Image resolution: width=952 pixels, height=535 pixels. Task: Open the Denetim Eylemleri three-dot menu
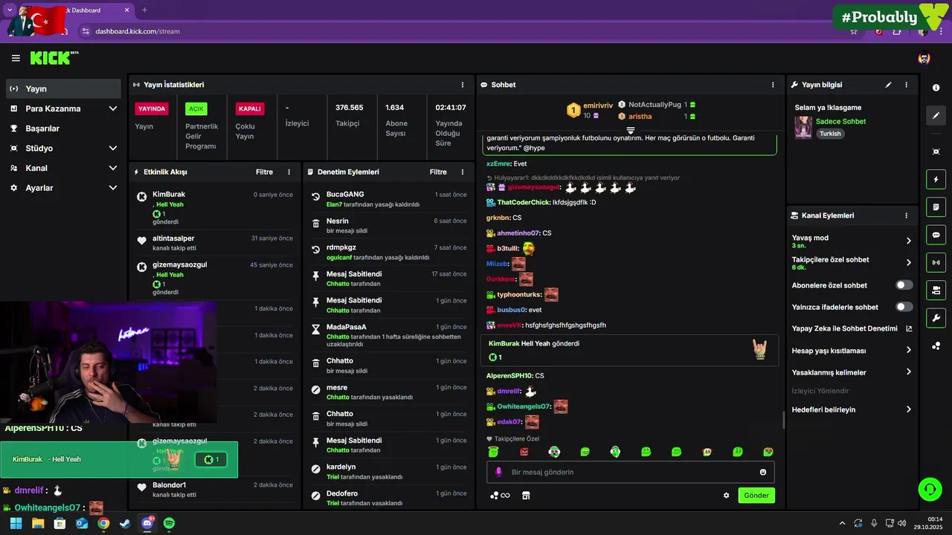[x=463, y=172]
